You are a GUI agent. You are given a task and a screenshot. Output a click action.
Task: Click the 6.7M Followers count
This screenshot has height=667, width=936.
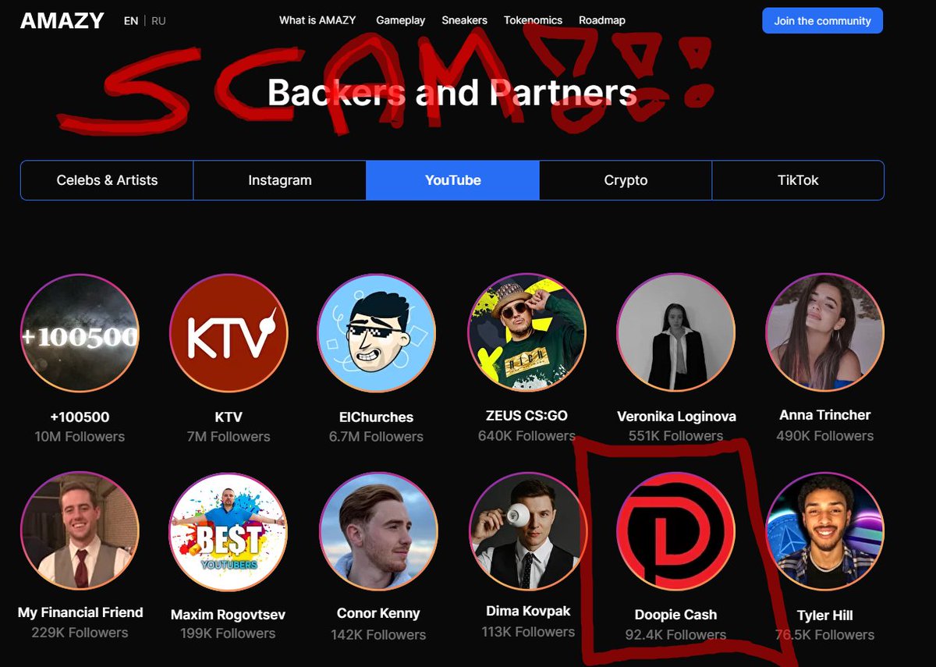[x=376, y=437]
